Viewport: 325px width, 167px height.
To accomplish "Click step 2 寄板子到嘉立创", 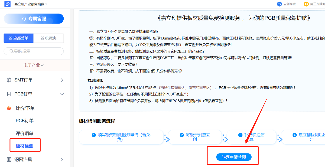I will (195, 137).
